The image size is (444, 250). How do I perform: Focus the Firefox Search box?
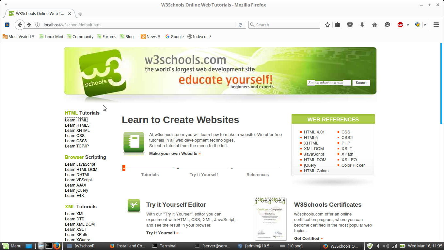pos(284,25)
